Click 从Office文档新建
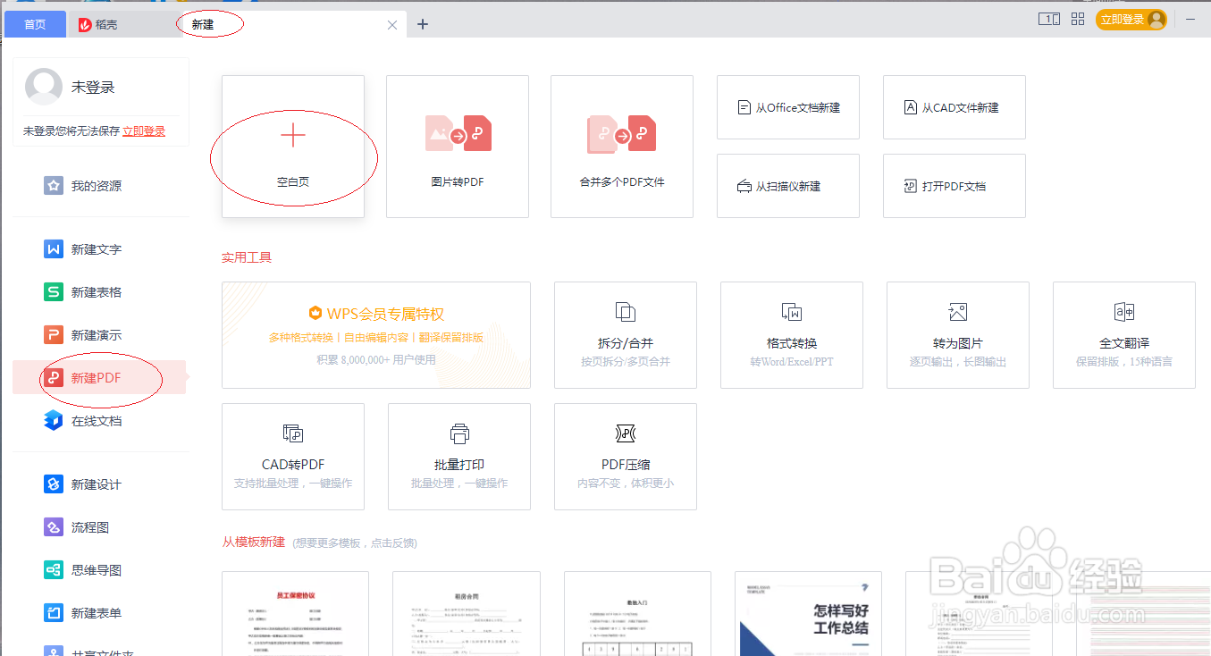The width and height of the screenshot is (1211, 656). point(788,107)
